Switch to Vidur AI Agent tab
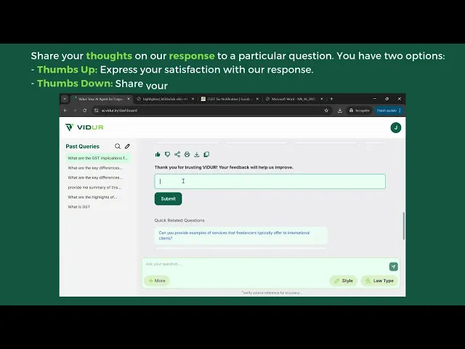The width and height of the screenshot is (465, 349). pos(101,99)
